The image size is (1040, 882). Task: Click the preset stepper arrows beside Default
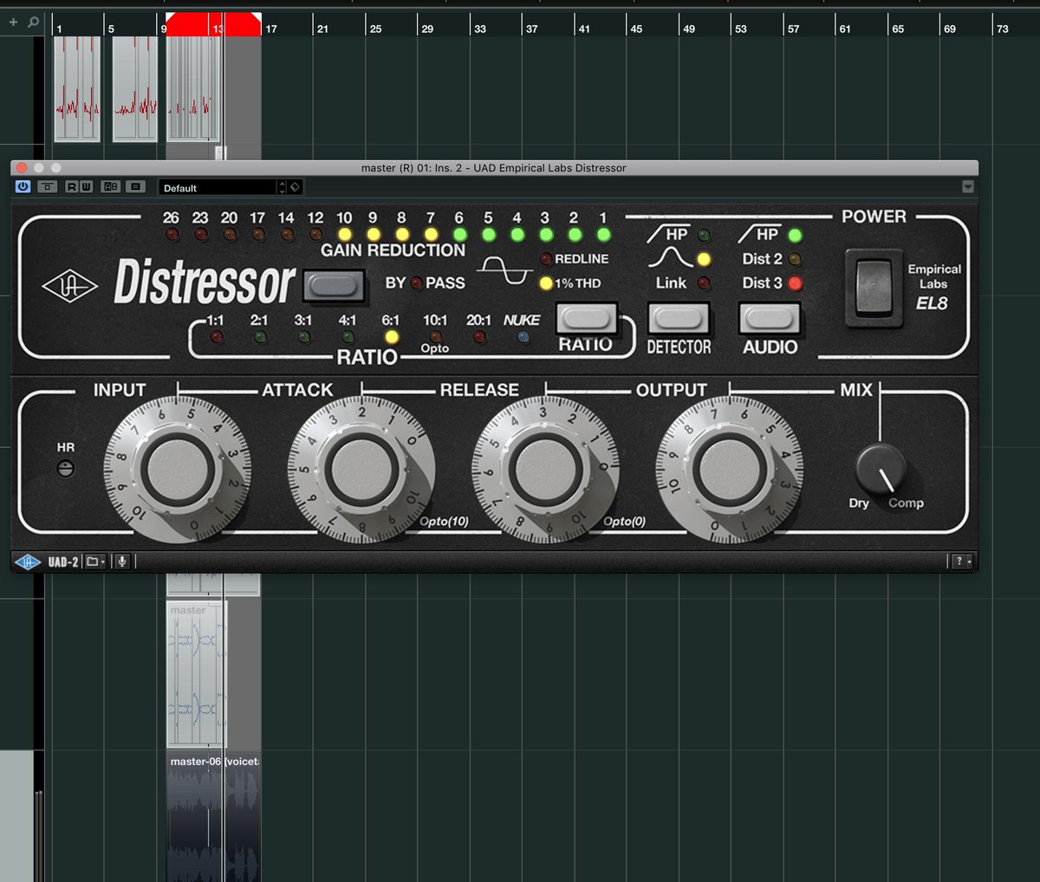coord(283,186)
